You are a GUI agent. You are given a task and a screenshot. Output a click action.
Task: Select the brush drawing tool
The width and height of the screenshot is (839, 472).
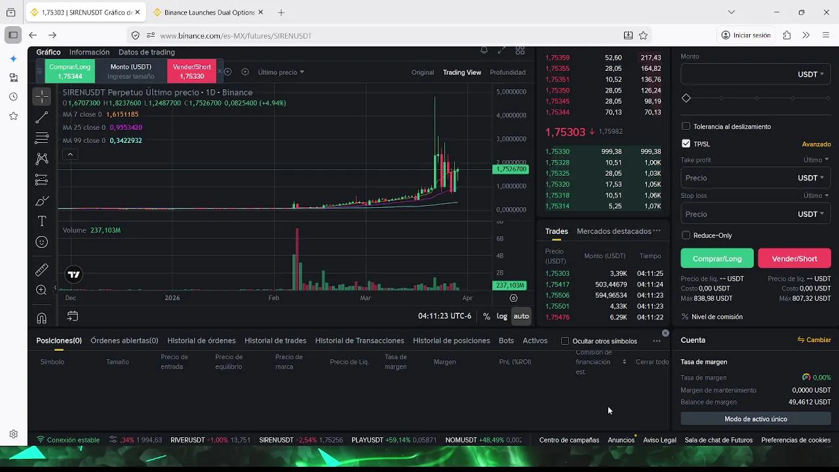pos(41,201)
